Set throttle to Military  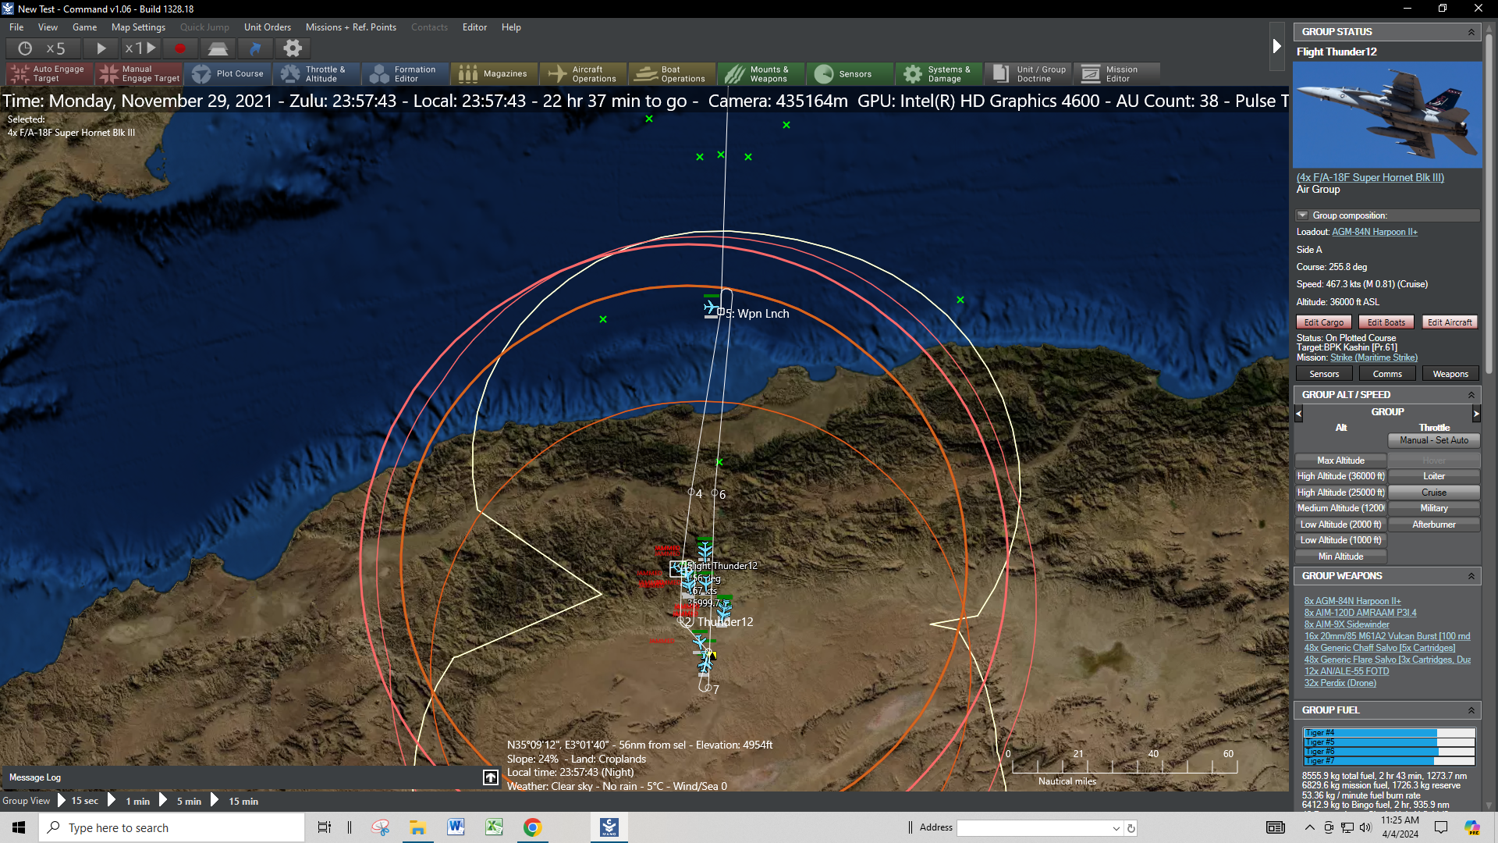click(1434, 508)
